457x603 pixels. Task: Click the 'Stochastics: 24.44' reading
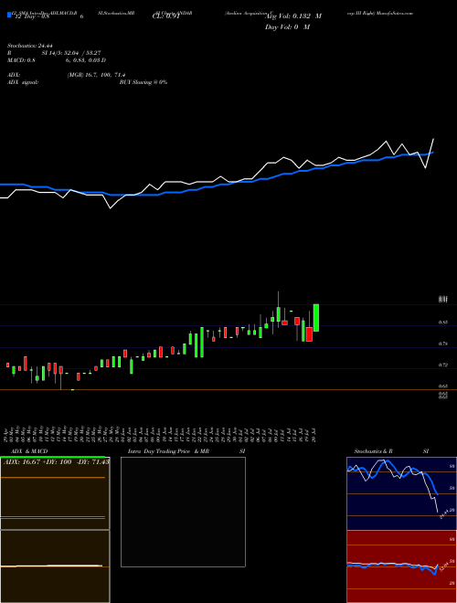point(29,46)
